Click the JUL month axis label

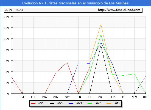(90, 97)
